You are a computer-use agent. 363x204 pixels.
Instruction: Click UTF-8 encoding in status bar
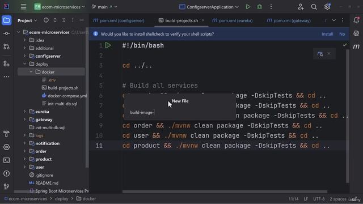tap(319, 199)
